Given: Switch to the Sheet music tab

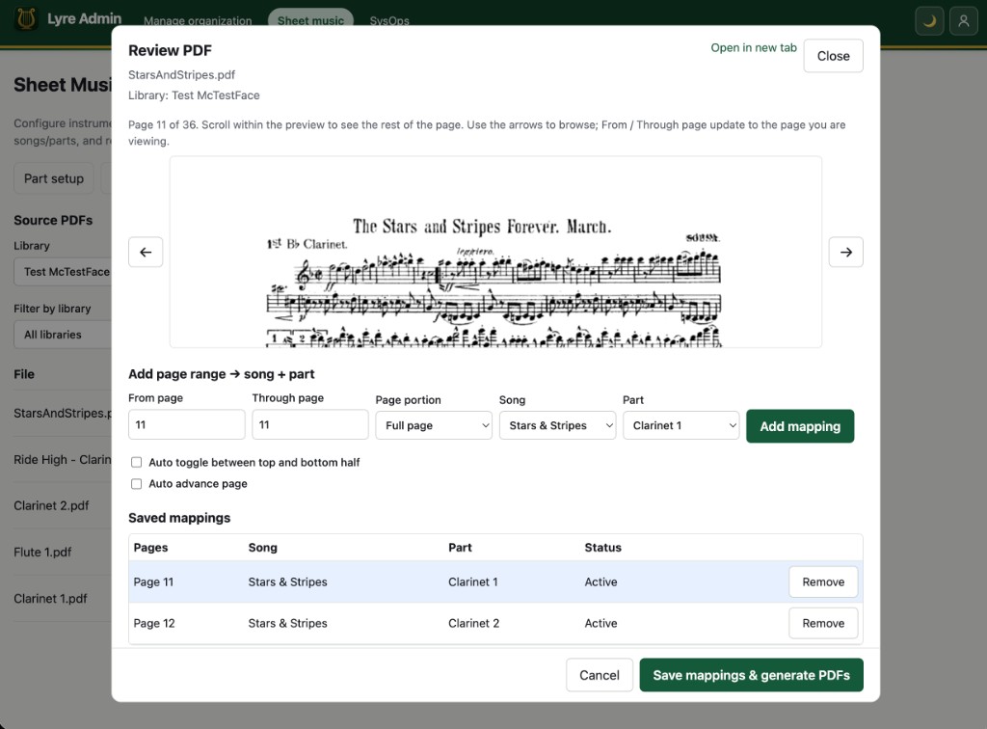Looking at the screenshot, I should 311,21.
